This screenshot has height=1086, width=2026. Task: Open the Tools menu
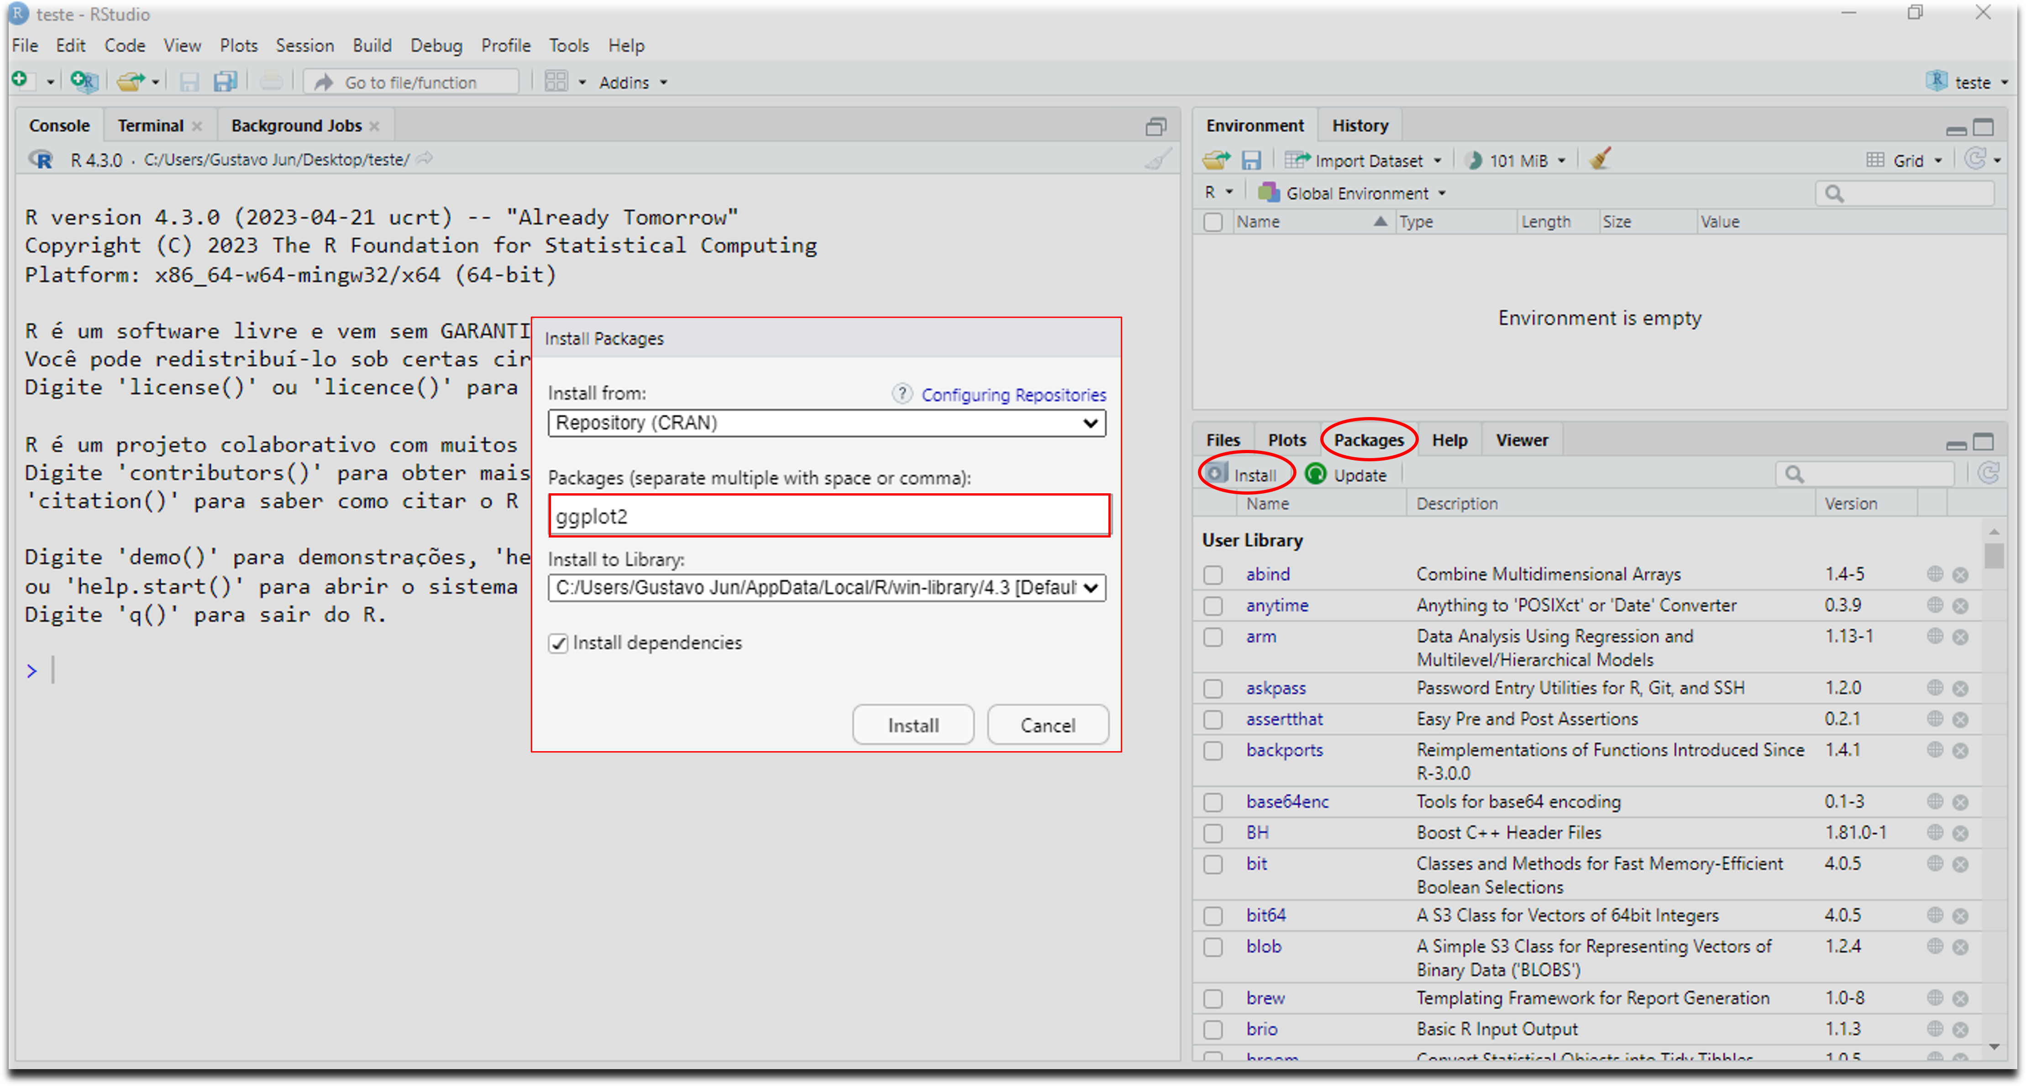click(569, 46)
